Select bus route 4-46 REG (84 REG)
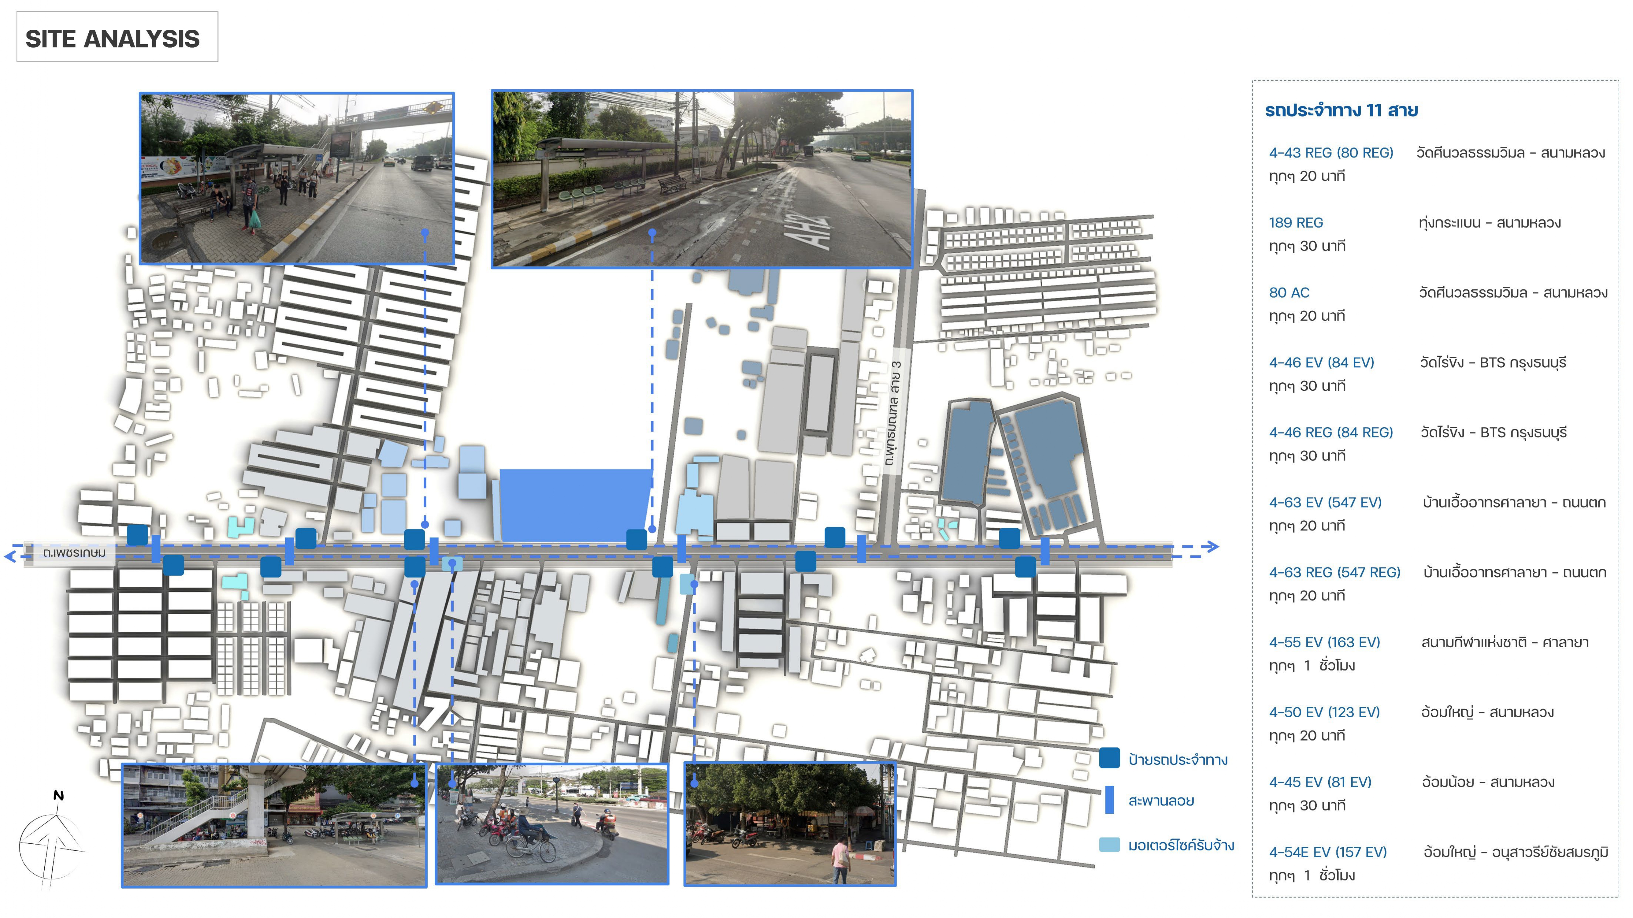This screenshot has height=918, width=1633. 1331,433
